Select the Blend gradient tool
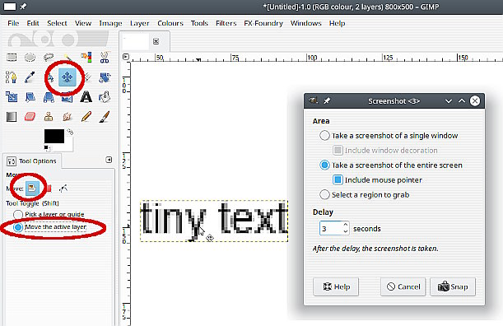Screen dimensions: 503x326 [12, 116]
